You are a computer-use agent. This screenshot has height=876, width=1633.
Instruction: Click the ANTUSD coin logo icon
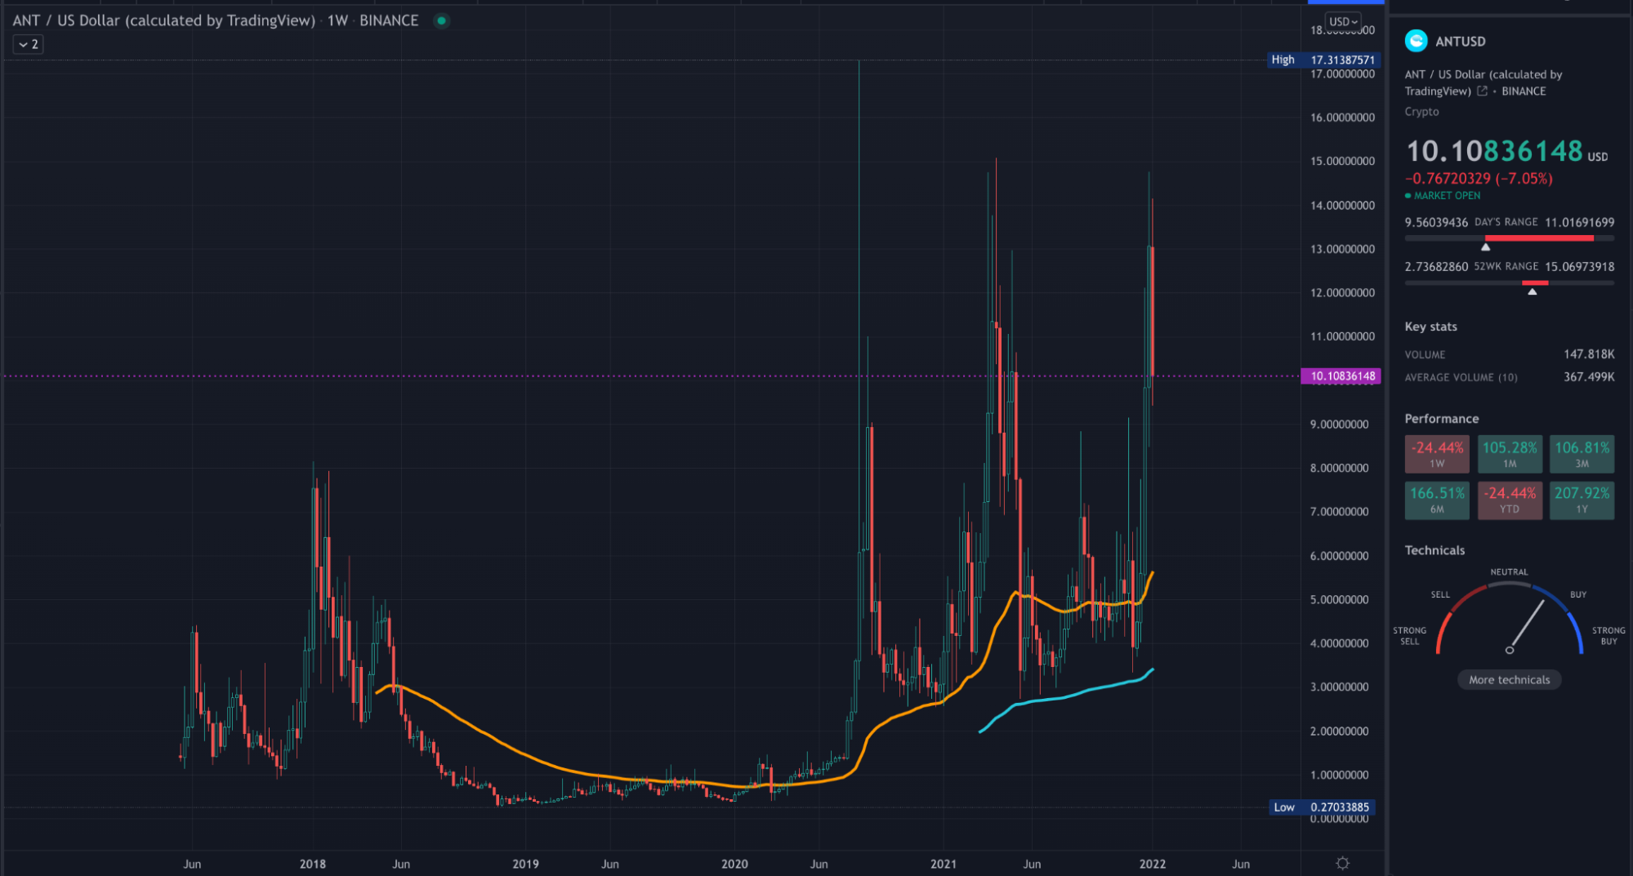(x=1416, y=40)
